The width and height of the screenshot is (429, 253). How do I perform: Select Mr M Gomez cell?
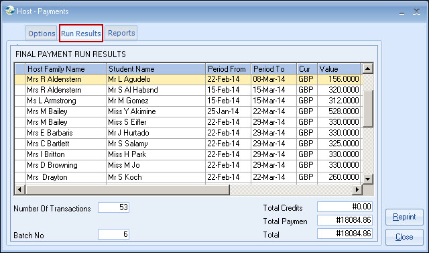[156, 101]
